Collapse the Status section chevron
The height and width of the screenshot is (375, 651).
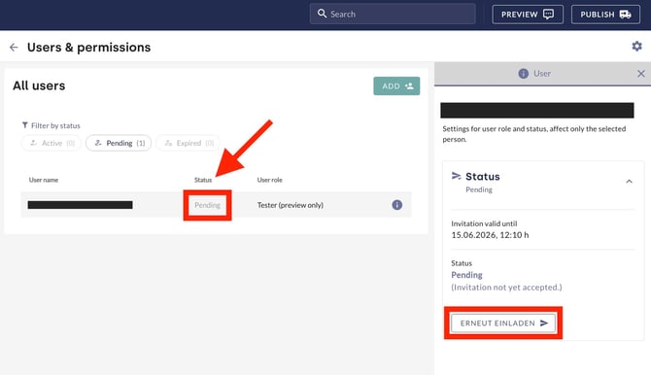click(629, 182)
